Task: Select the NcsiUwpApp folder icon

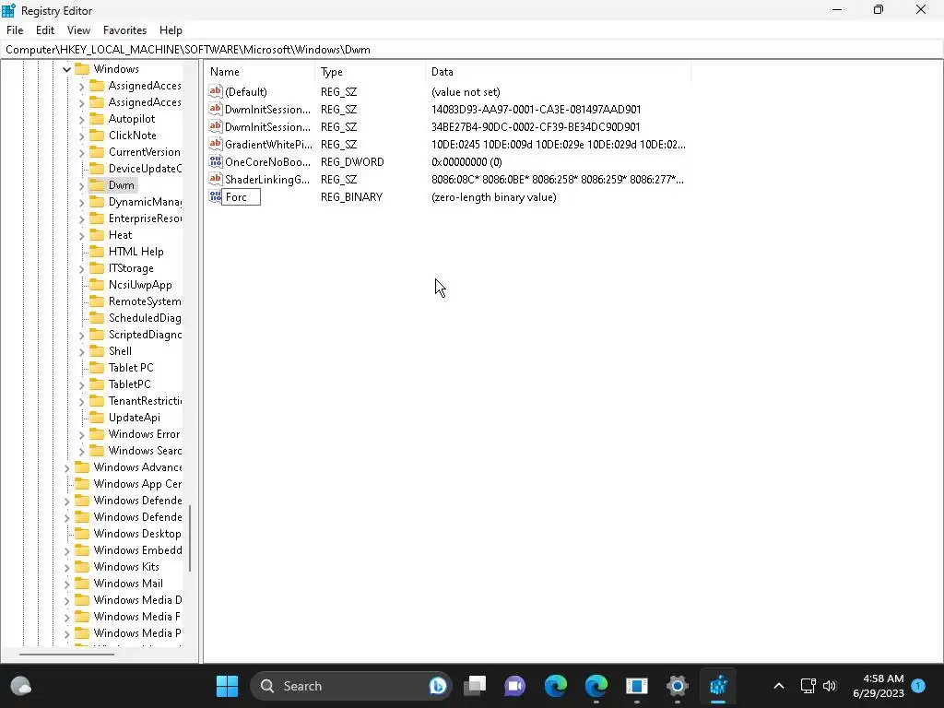Action: [97, 285]
